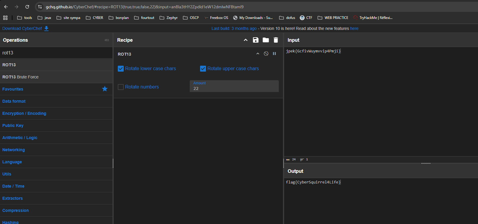Open the Zephyr bookmark folder
Screen dimensions: 478x224
168,18
